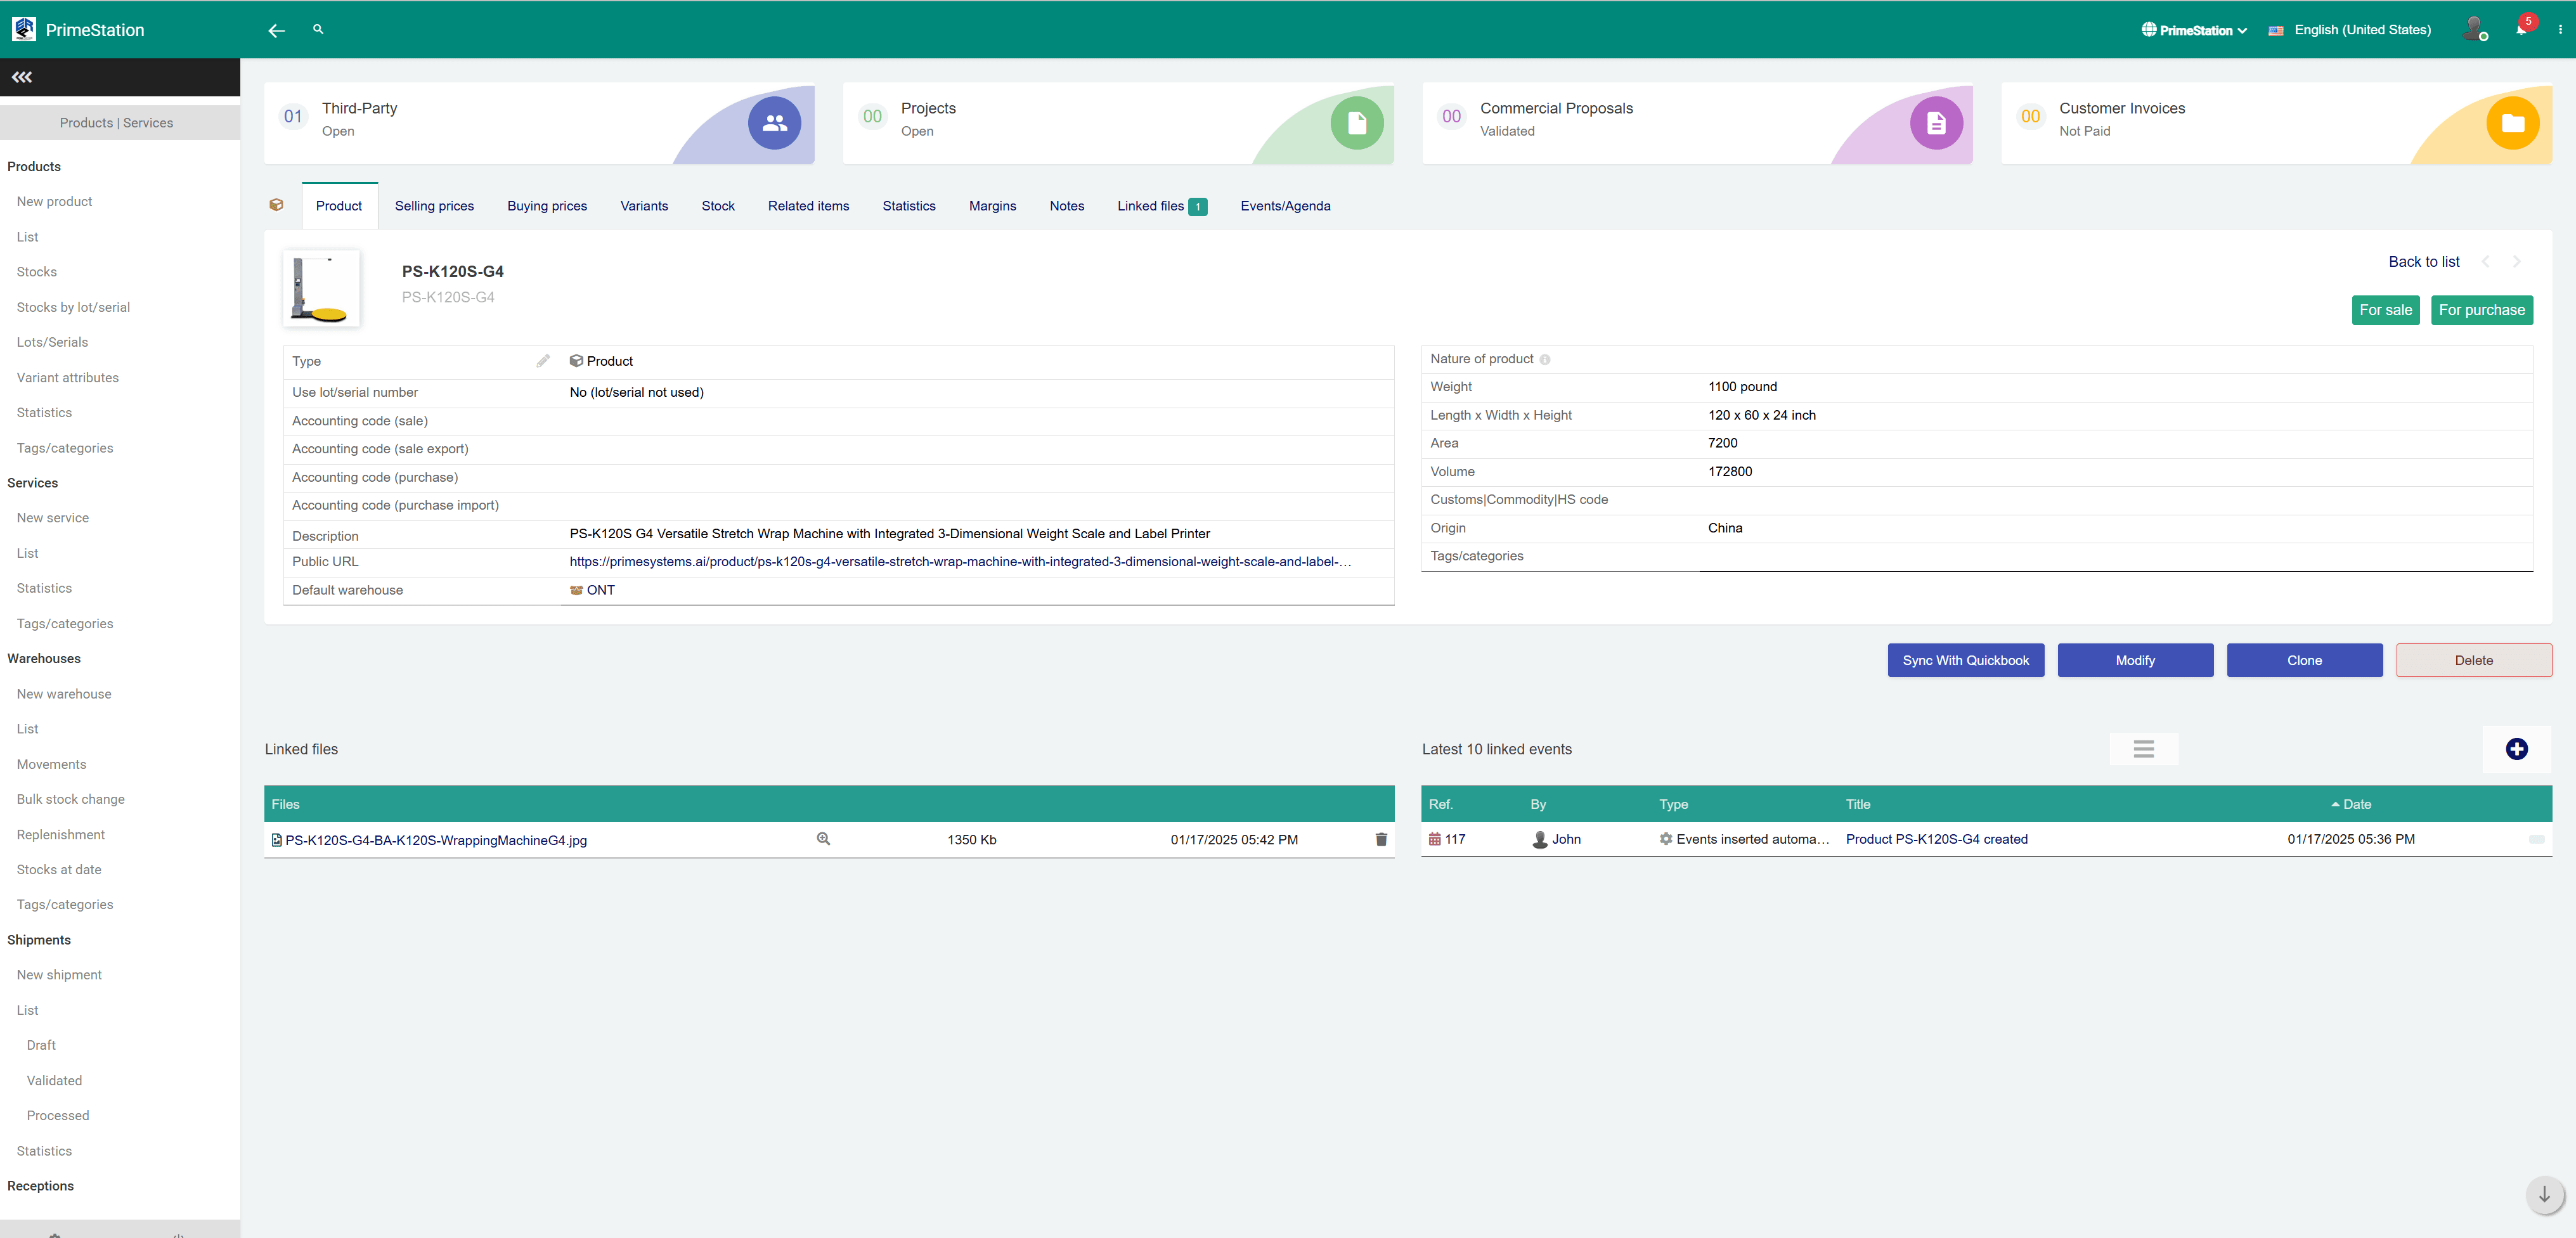Toggle the For sale status badge
The width and height of the screenshot is (2576, 1238).
click(2385, 310)
